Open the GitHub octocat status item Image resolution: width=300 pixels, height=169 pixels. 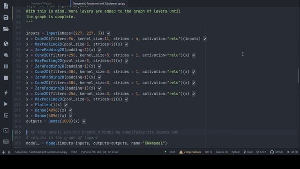[x=276, y=152]
